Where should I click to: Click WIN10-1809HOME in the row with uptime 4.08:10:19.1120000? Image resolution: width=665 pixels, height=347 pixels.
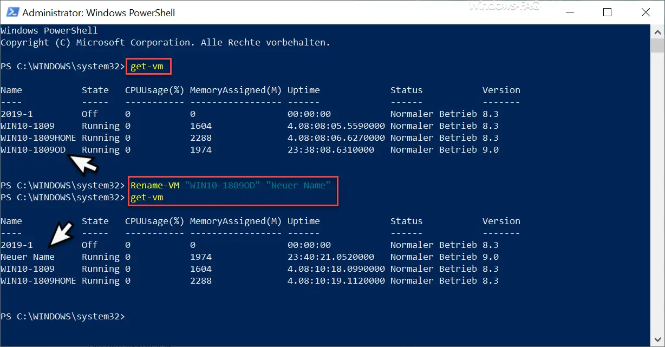tap(38, 281)
